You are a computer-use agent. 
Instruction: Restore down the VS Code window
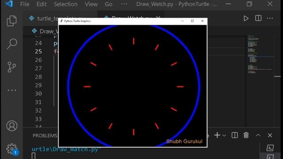coord(249,4)
